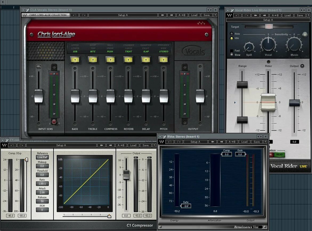Click the Vocal sensitivity knob
Image resolution: width=312 pixels, height=231 pixels.
268,44
